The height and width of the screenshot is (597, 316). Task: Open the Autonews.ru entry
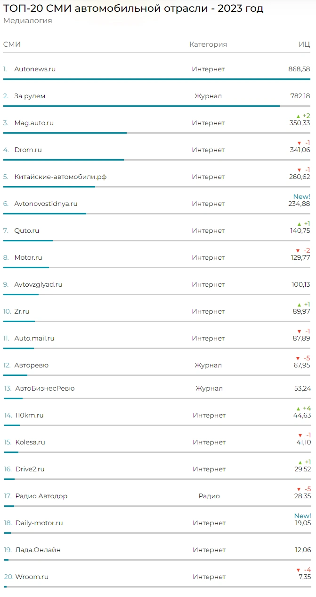pos(35,69)
